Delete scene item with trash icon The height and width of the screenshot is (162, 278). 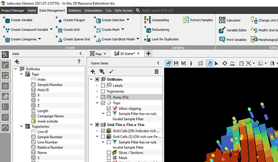(157, 71)
